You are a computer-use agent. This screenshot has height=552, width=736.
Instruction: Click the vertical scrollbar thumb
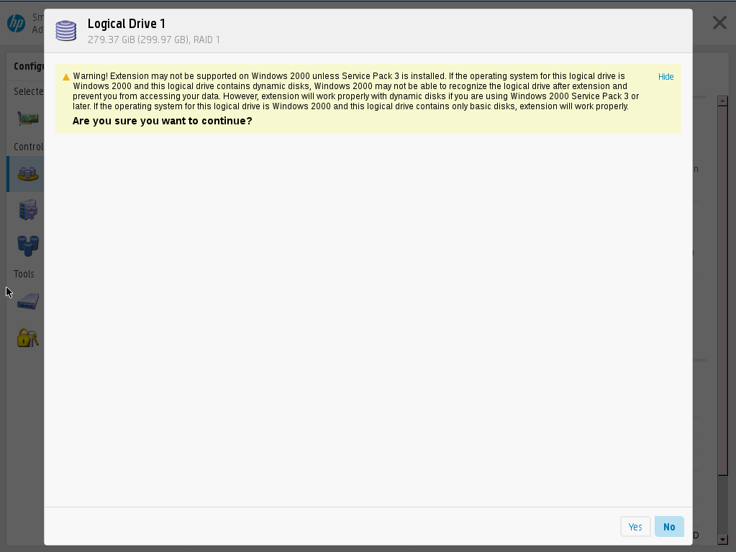(723, 291)
